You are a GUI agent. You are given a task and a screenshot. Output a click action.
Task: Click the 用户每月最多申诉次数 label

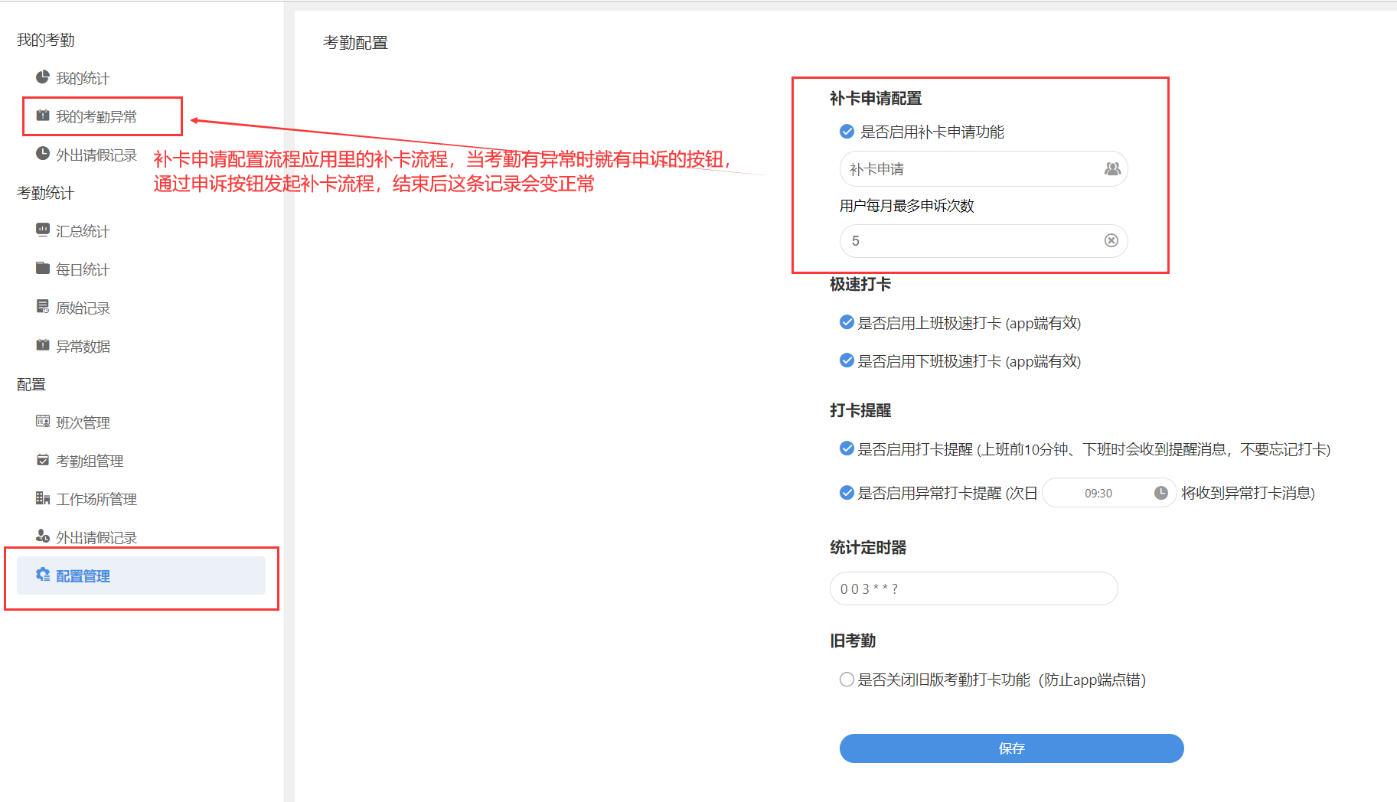(906, 205)
